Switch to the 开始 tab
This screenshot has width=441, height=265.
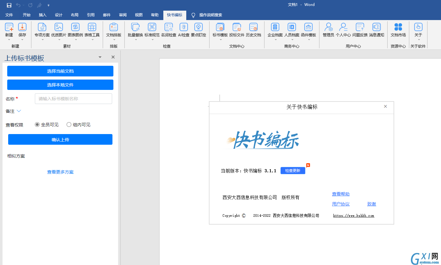pos(27,15)
